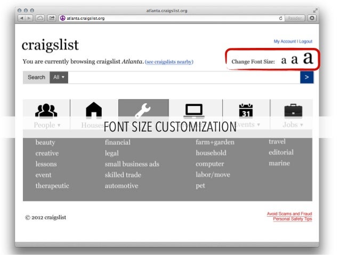This screenshot has height=255, width=340.
Task: Click the browser Share button
Action: coord(52,18)
